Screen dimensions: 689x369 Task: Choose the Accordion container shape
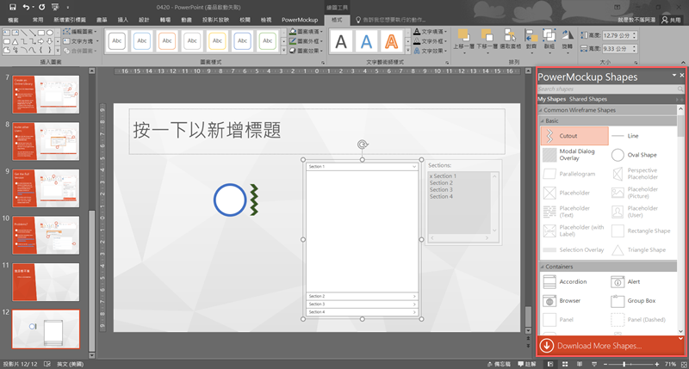point(573,282)
